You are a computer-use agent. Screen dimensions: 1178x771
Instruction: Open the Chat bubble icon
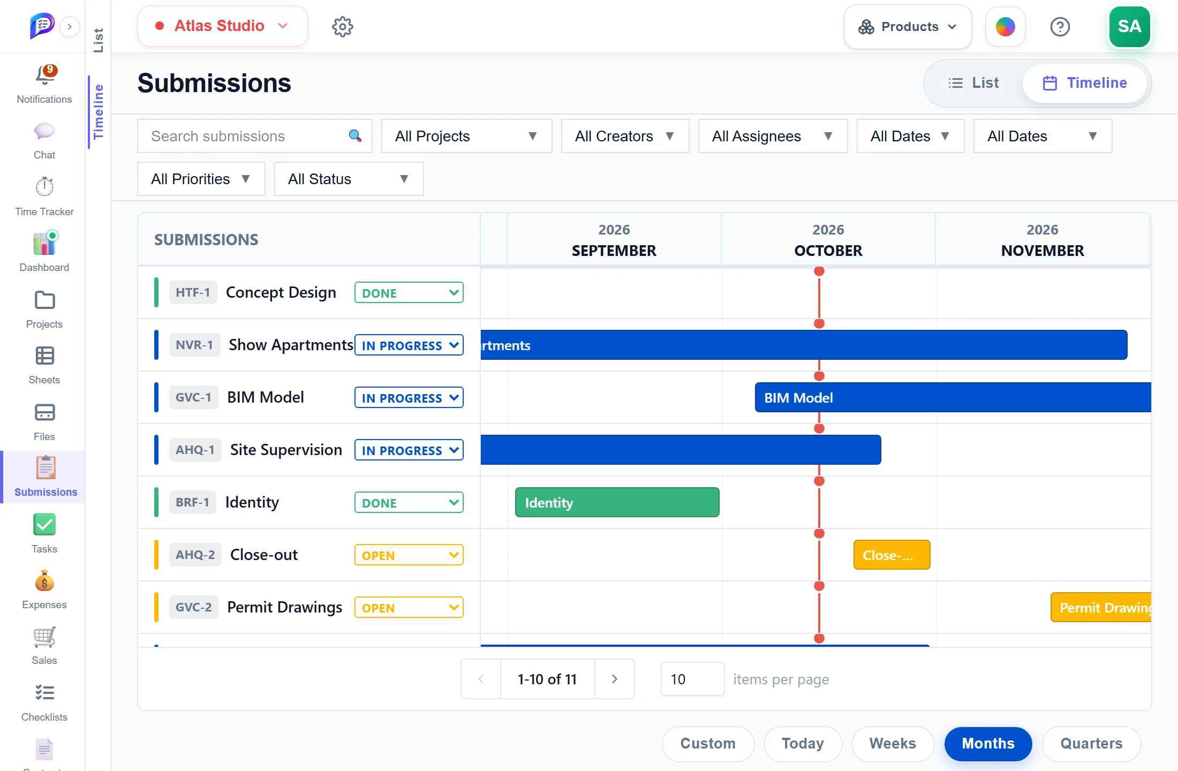44,131
